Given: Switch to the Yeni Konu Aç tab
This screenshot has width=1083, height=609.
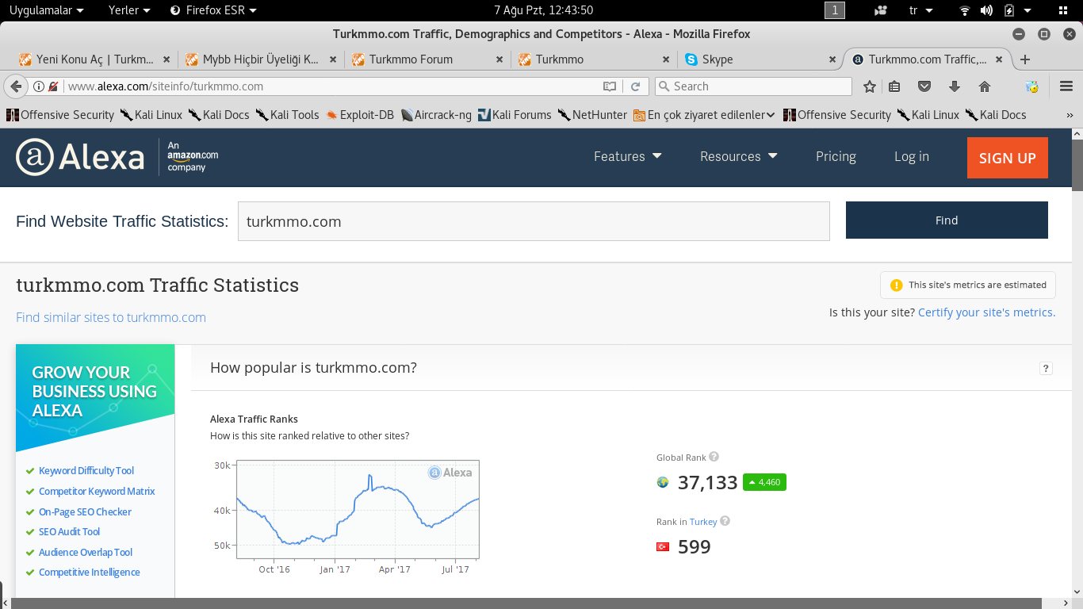Looking at the screenshot, I should coord(93,59).
